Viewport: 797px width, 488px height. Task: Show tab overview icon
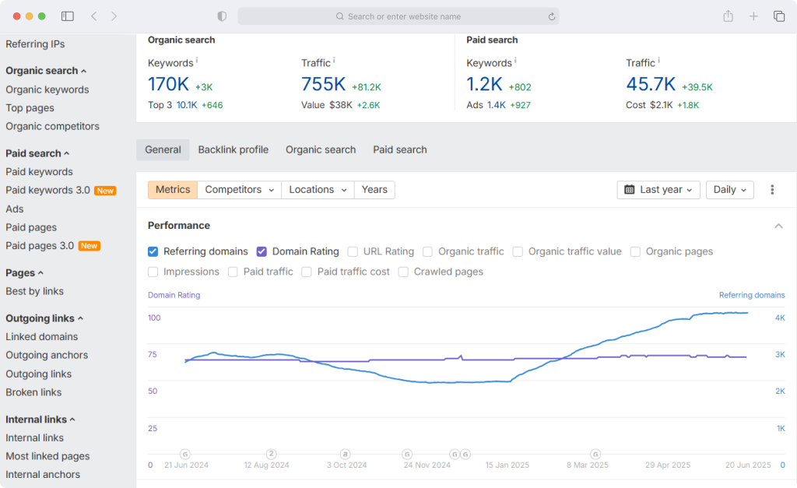tap(778, 16)
